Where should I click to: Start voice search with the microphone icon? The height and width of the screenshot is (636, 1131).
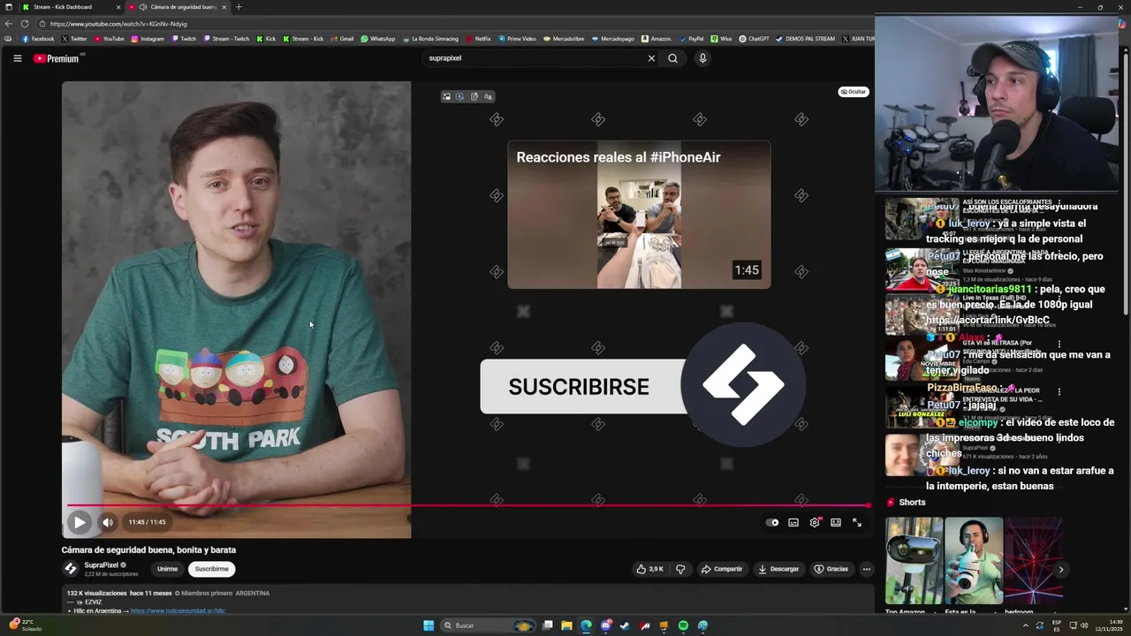(702, 58)
